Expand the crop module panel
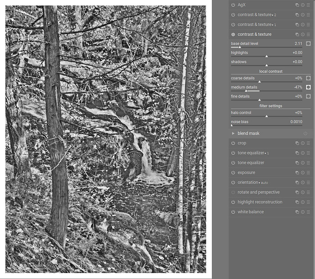Viewport: 315px width, 279px height. click(x=242, y=143)
